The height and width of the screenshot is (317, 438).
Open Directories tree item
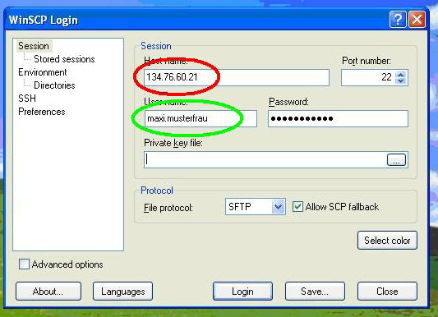coord(54,85)
